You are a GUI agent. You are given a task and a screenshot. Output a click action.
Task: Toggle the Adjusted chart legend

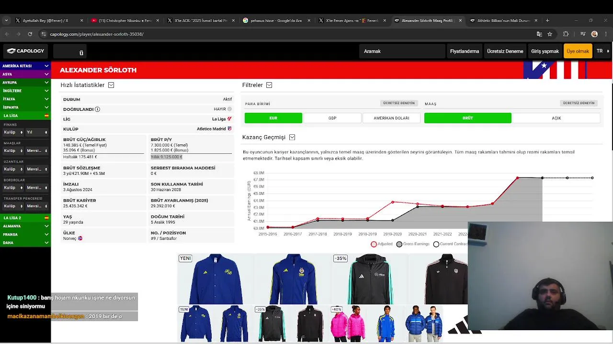tap(382, 244)
